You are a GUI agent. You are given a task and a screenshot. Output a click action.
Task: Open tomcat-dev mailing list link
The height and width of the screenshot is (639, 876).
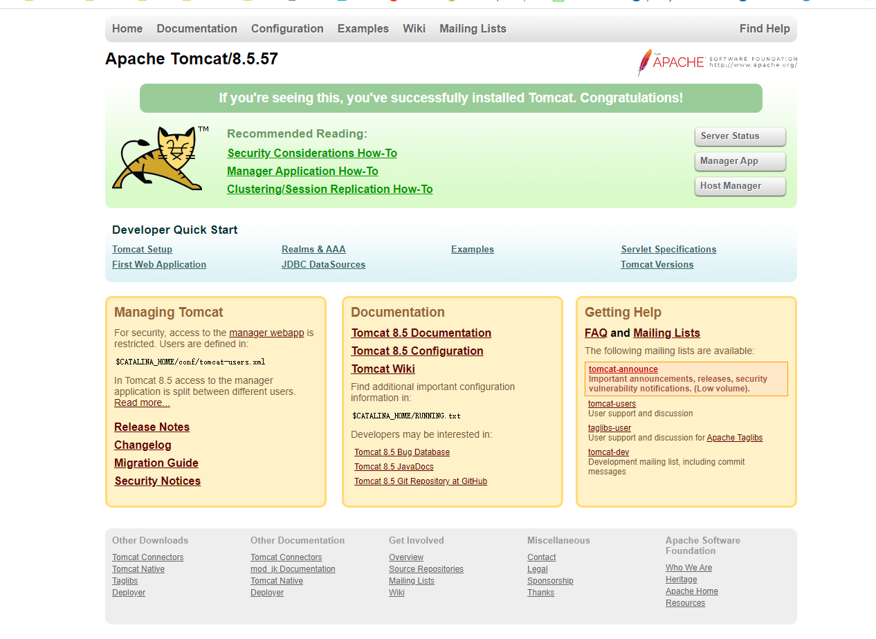pos(608,452)
